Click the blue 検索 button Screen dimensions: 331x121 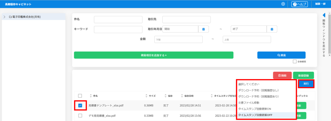[282, 55]
